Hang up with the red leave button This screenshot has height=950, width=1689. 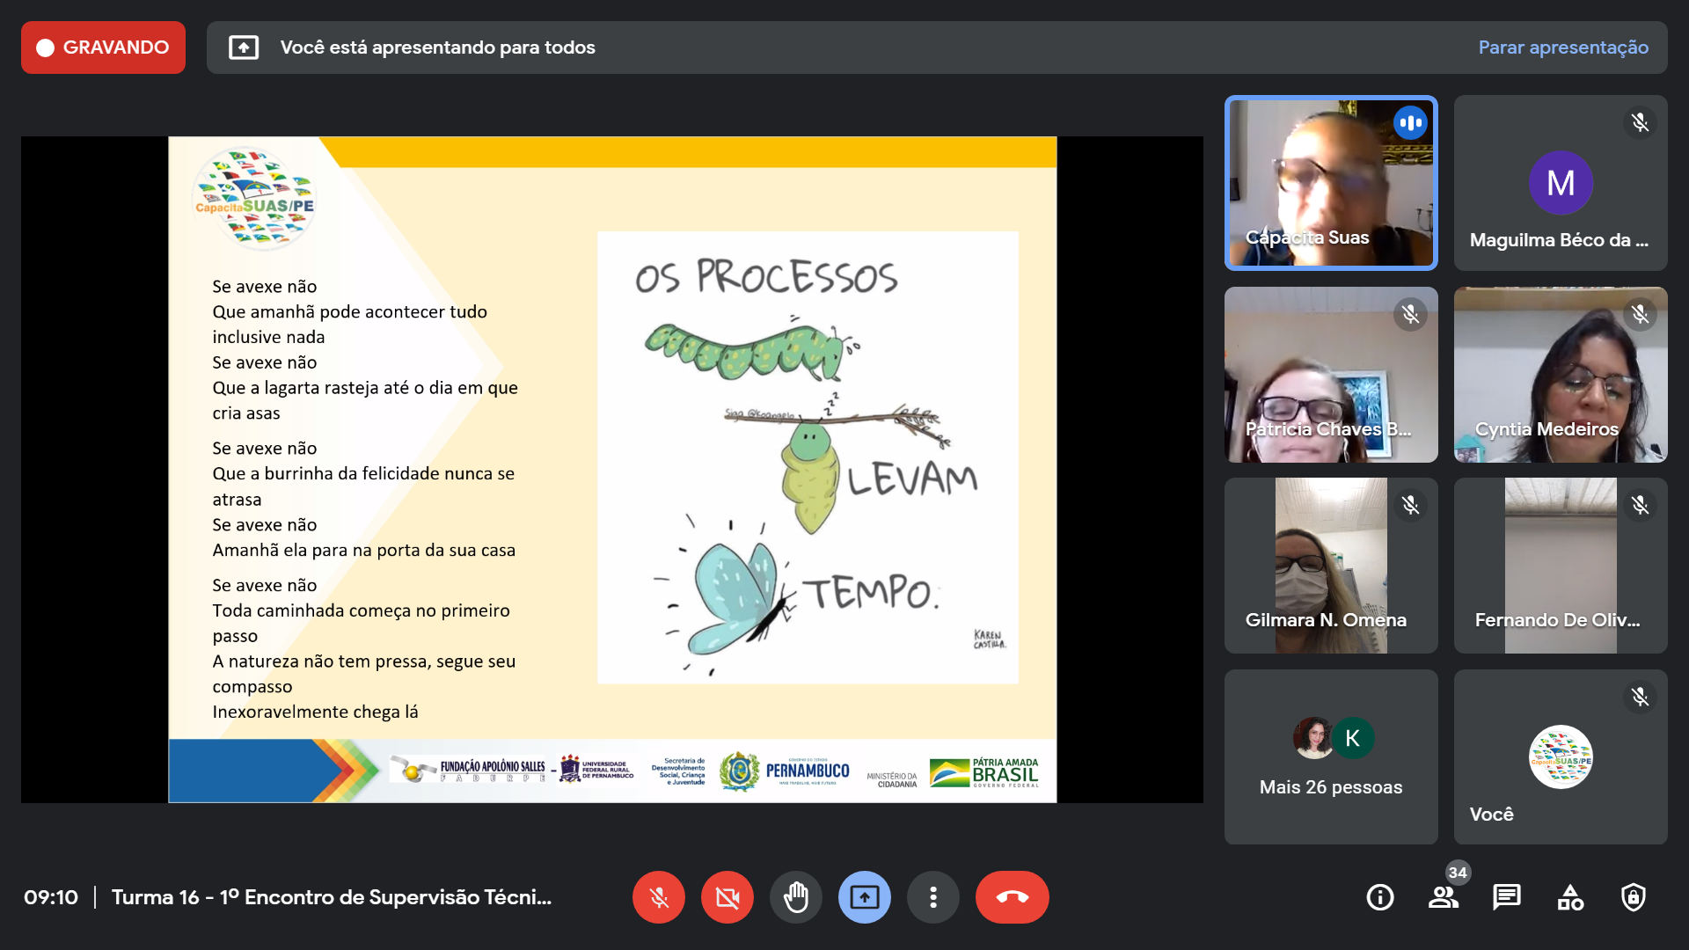click(x=1012, y=897)
